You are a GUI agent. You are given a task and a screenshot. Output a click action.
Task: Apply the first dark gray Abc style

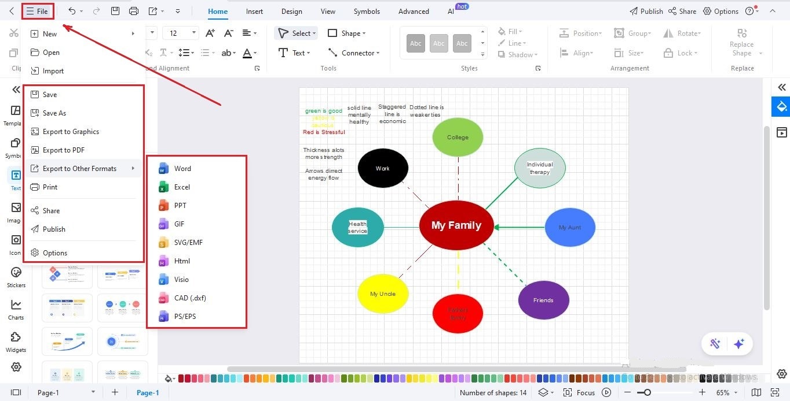[415, 43]
